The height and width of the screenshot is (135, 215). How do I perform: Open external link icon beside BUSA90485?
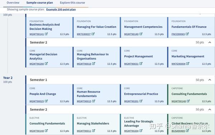click(187, 131)
